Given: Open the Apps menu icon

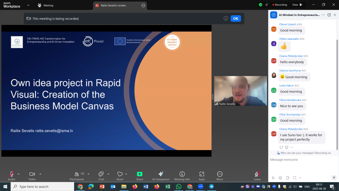Looking at the screenshot, I should pyautogui.click(x=202, y=174).
